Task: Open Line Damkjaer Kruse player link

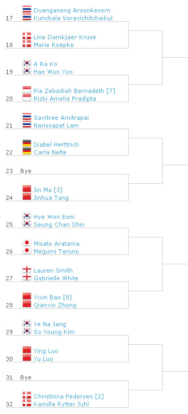Action: [65, 37]
